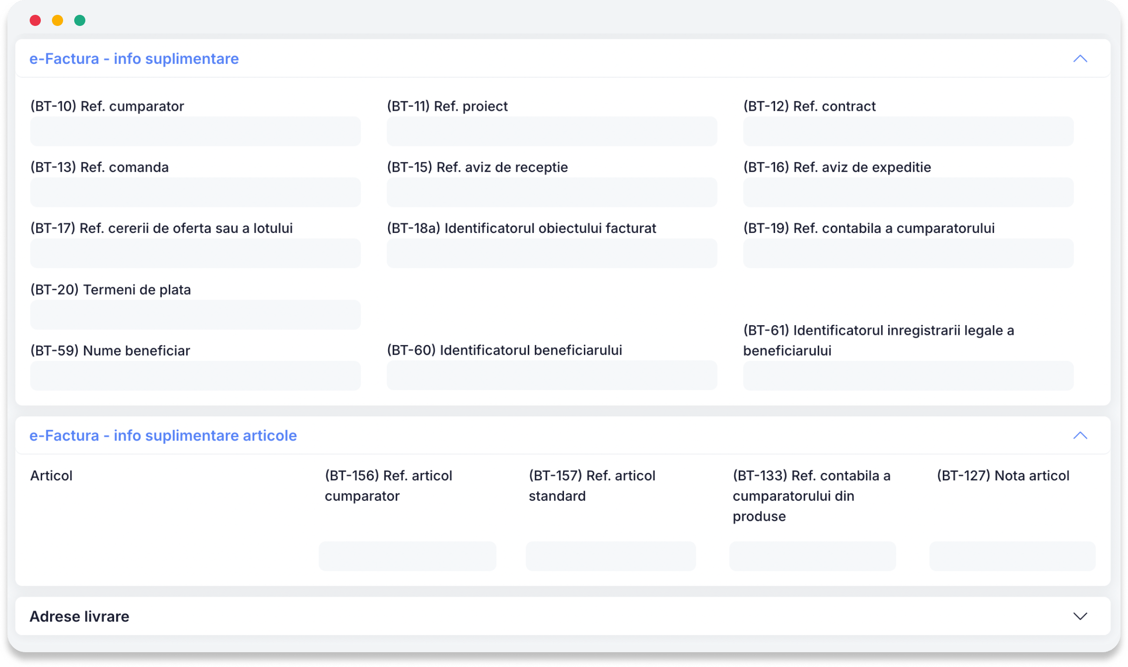Collapse the "e-Factura - info suplimentare articole" section
Image resolution: width=1128 pixels, height=667 pixels.
[1080, 435]
